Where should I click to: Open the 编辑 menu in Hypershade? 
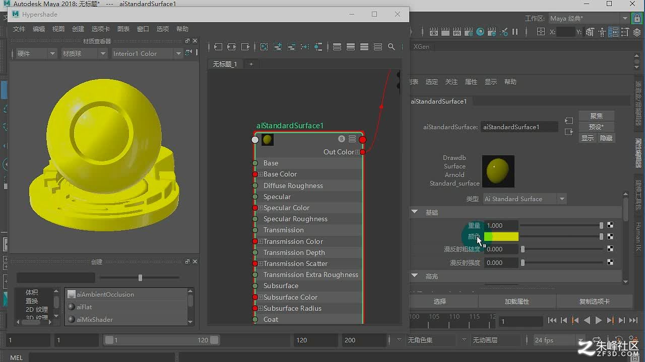click(39, 29)
